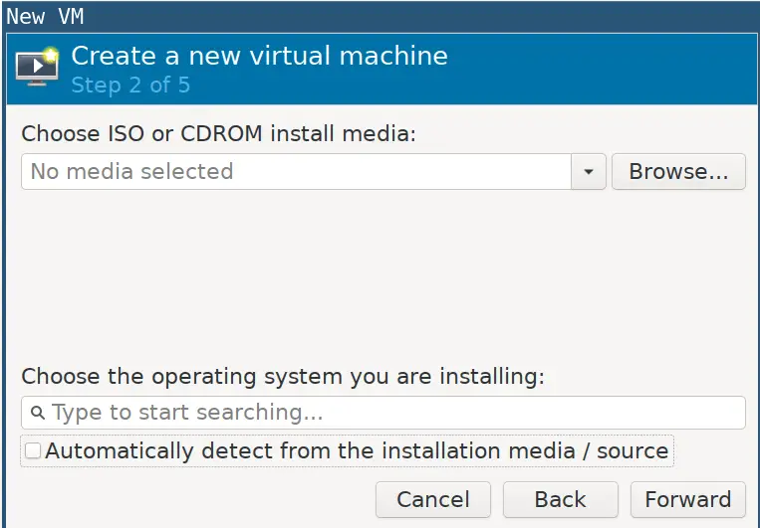Click the 'New VM' window title

tap(45, 17)
